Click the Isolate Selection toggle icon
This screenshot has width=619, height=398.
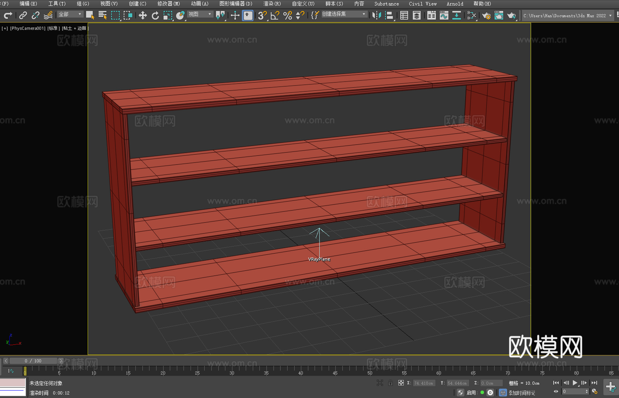click(x=380, y=383)
